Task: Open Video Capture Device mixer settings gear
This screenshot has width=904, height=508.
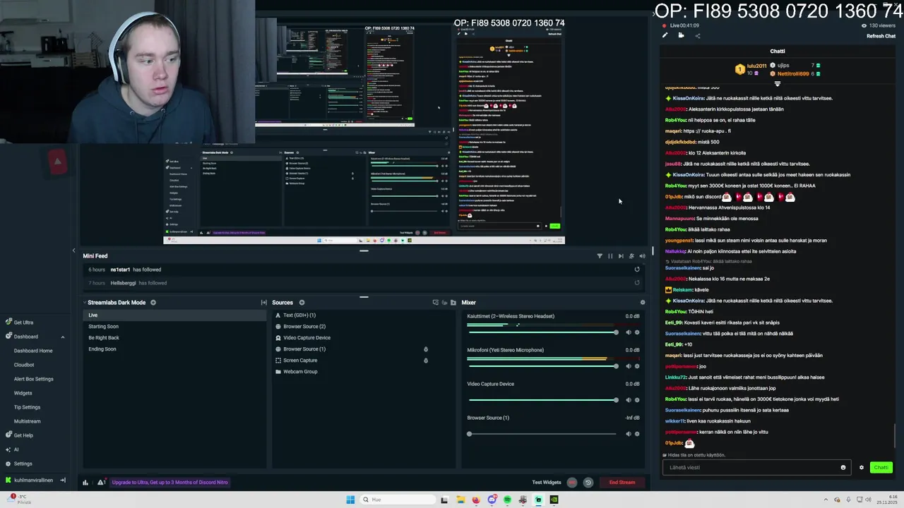Action: tap(637, 400)
